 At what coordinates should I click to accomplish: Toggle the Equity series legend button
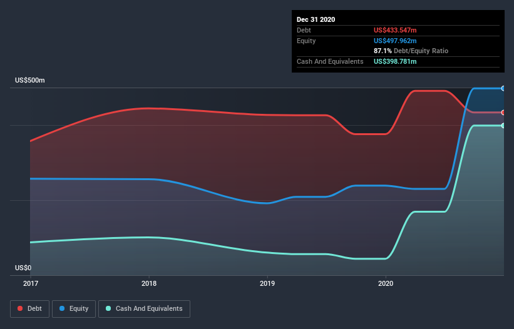point(74,309)
